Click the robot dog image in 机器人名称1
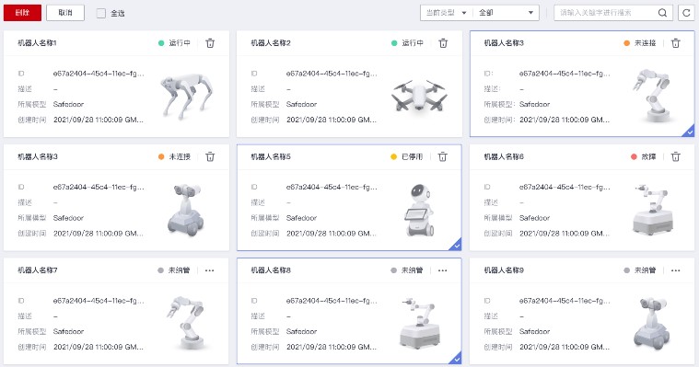The width and height of the screenshot is (699, 367). (x=186, y=97)
